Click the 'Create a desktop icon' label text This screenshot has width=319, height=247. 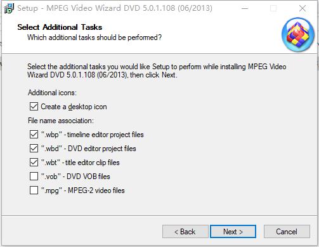[74, 107]
